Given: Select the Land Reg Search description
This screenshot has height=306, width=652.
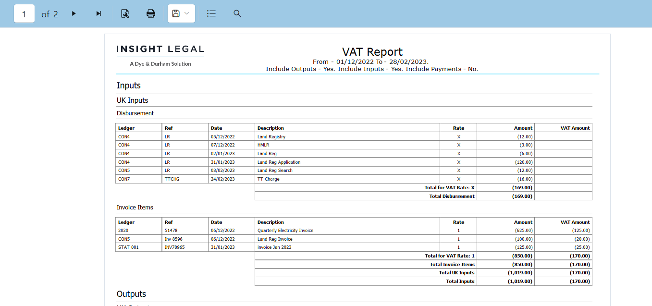Looking at the screenshot, I should point(347,171).
